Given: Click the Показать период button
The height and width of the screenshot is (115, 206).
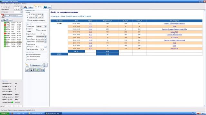Looking at the screenshot, I should [14, 16].
